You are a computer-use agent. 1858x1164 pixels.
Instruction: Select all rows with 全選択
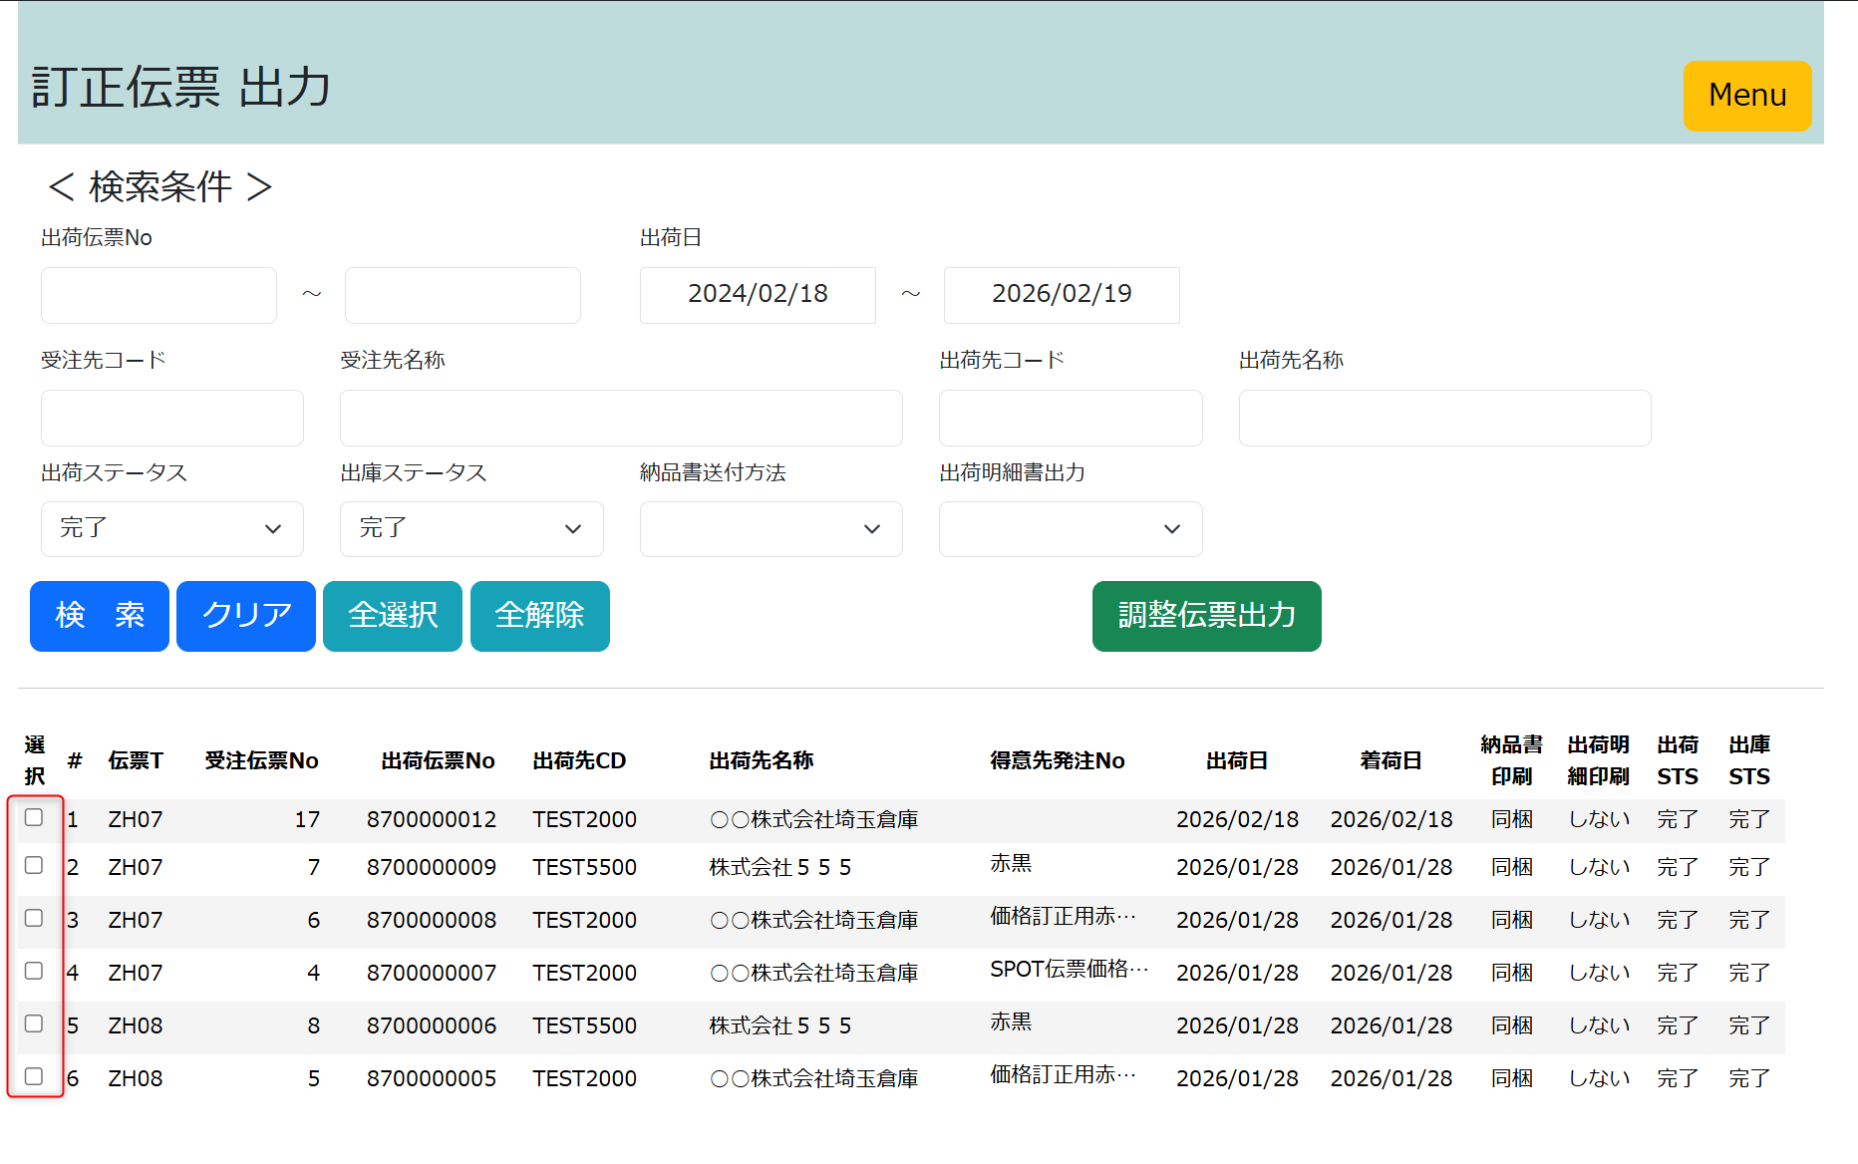click(393, 616)
